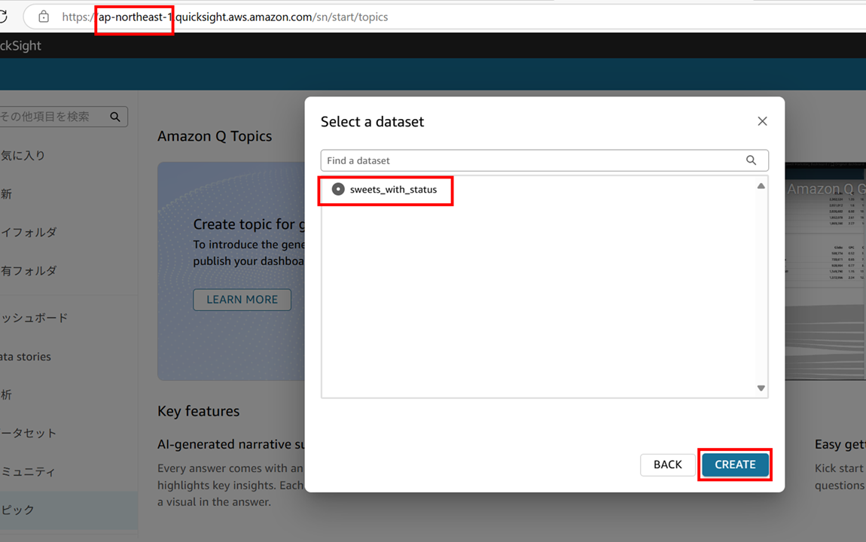This screenshot has height=542, width=866.
Task: Focus the sidebar search field
Action: coord(63,117)
